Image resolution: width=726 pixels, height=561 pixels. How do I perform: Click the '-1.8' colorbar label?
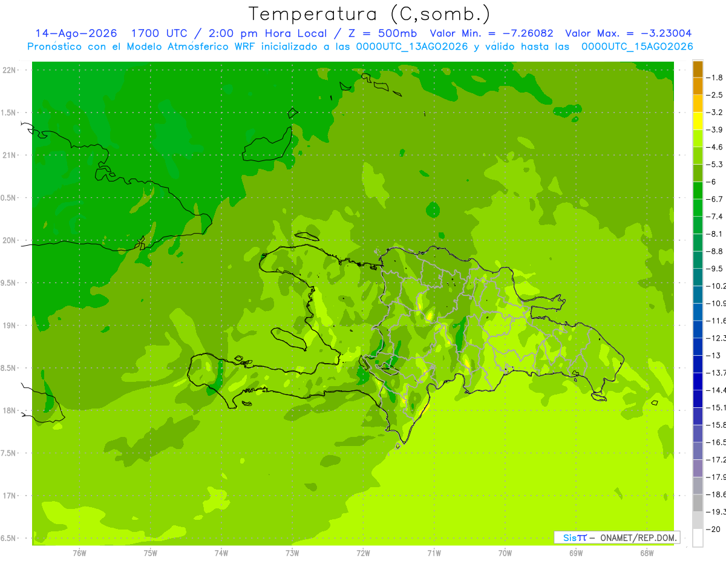(716, 77)
